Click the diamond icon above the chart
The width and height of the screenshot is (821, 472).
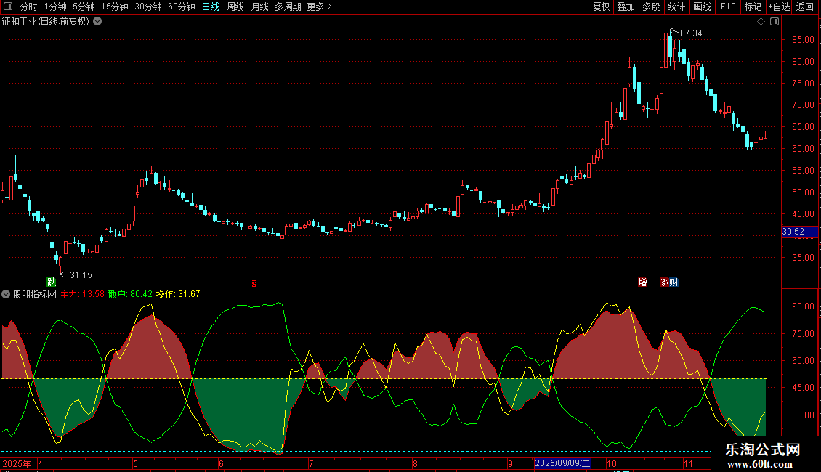761,22
